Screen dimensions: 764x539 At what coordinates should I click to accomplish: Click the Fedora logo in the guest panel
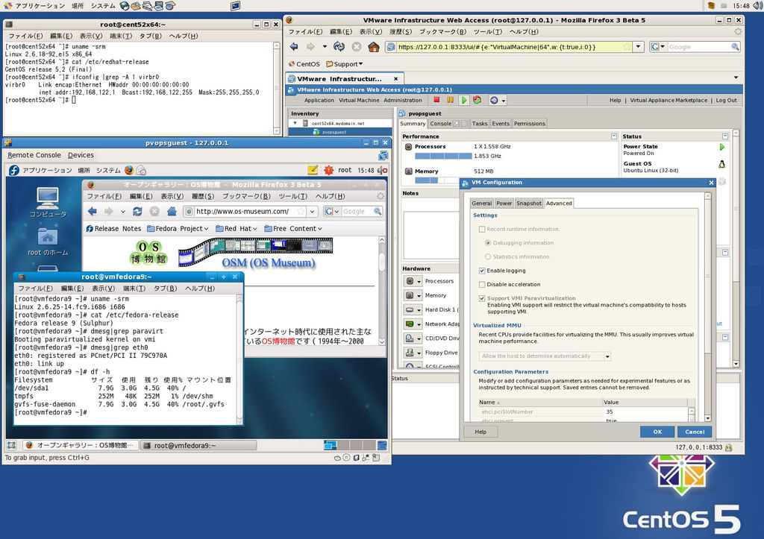(x=14, y=170)
